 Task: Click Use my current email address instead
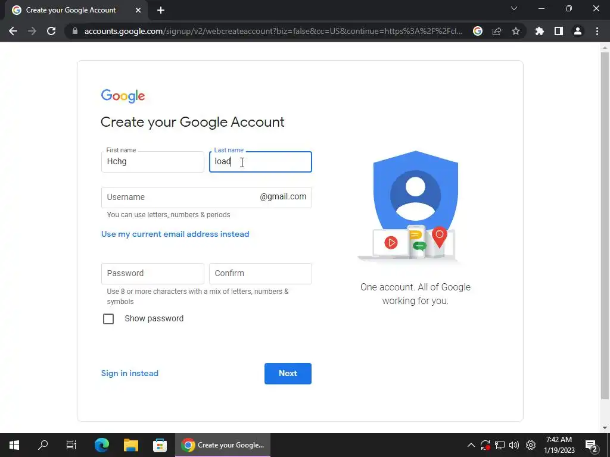175,234
